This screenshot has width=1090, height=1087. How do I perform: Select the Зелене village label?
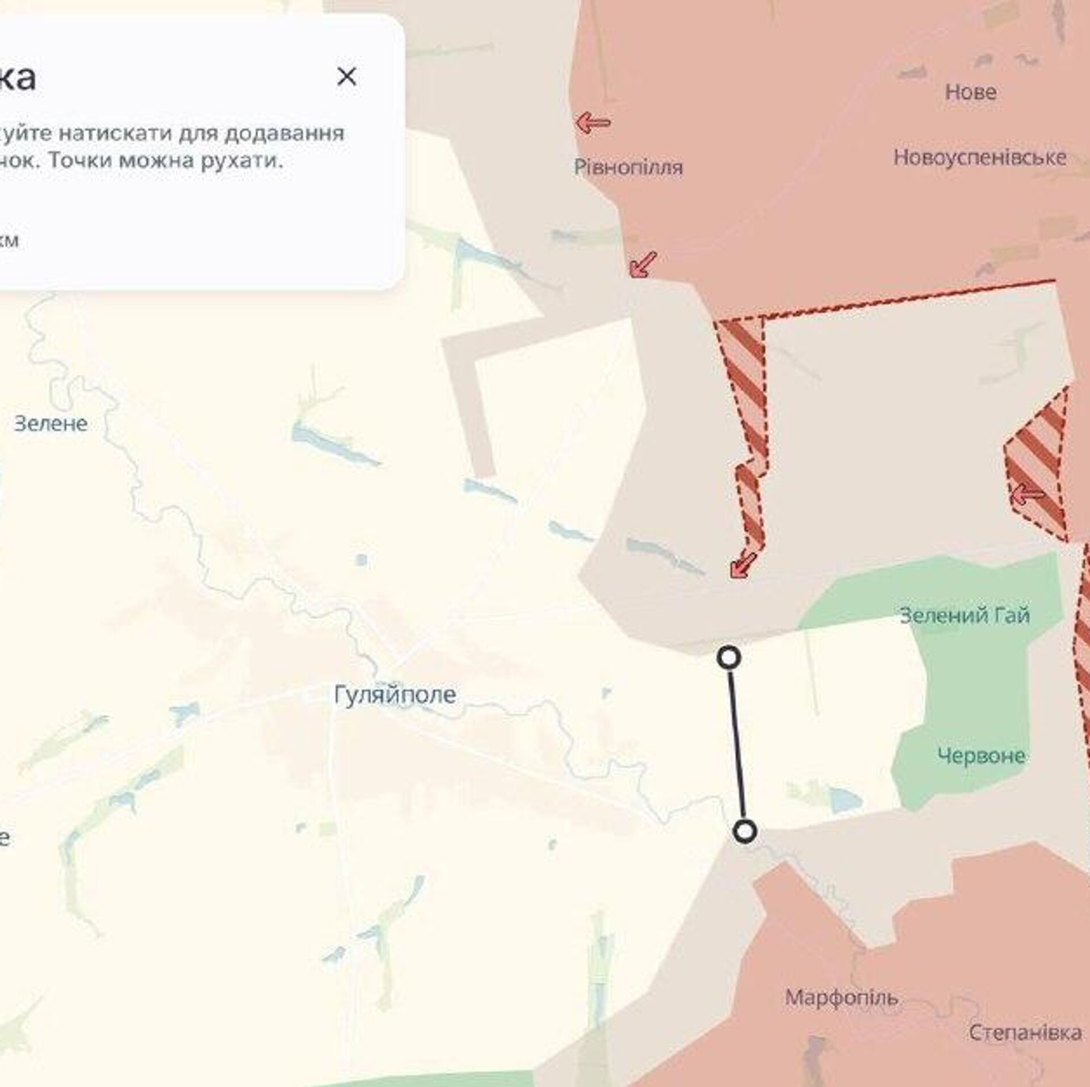point(51,423)
